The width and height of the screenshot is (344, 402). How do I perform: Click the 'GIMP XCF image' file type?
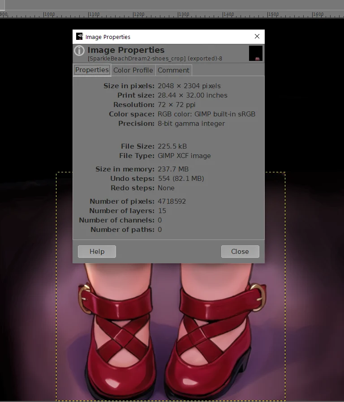[184, 156]
